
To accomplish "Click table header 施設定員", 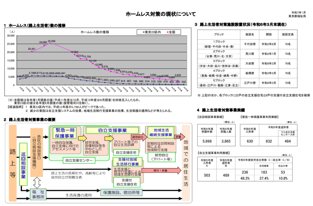I will point(288,34).
